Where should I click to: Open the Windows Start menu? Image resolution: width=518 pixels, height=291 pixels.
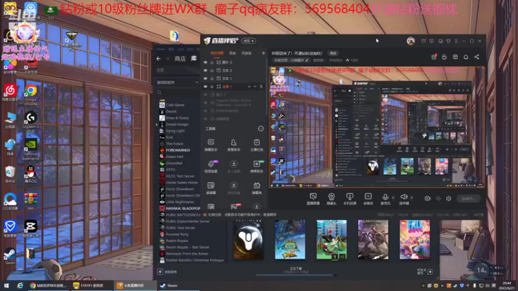click(6, 285)
